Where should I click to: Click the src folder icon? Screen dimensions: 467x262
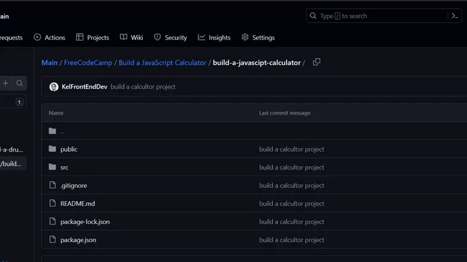(x=52, y=167)
